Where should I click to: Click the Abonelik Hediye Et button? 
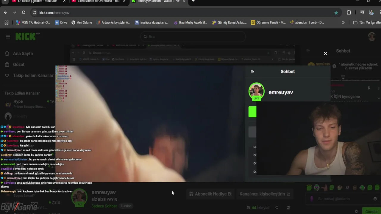[x=210, y=194]
